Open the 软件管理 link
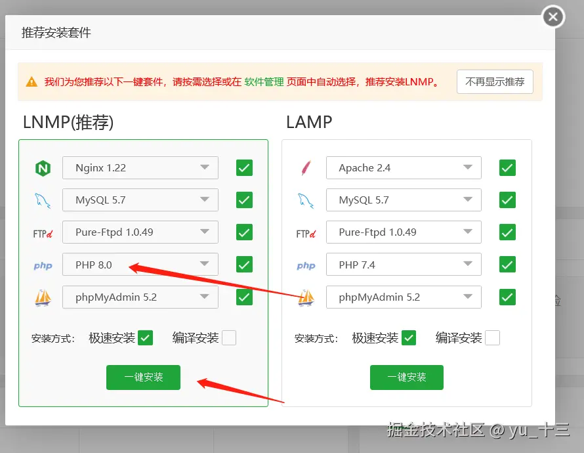Screen dimensions: 584x453 264,81
